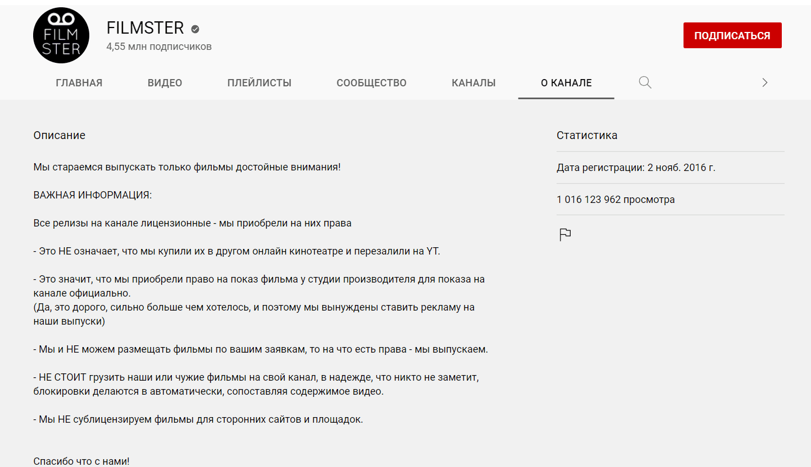Viewport: 811px width, 467px height.
Task: Subscribe using the red ПОДПИСАТЬСЯ button
Action: click(x=732, y=35)
